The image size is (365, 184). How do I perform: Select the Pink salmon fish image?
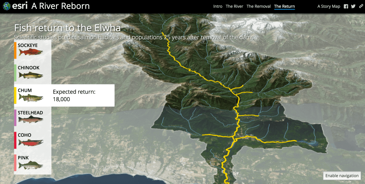[31, 165]
